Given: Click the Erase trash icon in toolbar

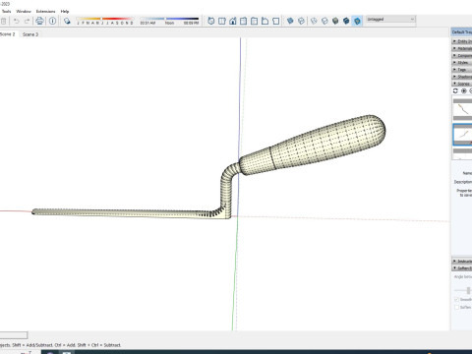Looking at the screenshot, I should tap(3, 22).
